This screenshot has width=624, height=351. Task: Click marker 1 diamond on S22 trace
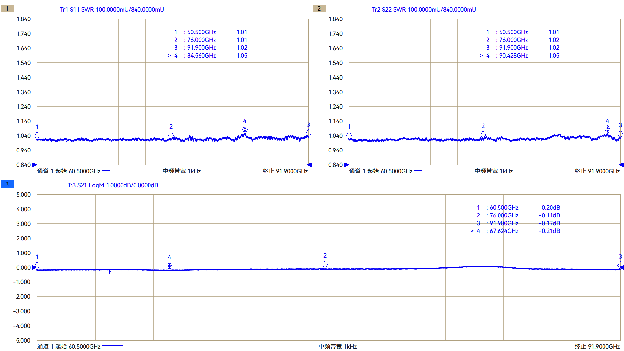(349, 135)
